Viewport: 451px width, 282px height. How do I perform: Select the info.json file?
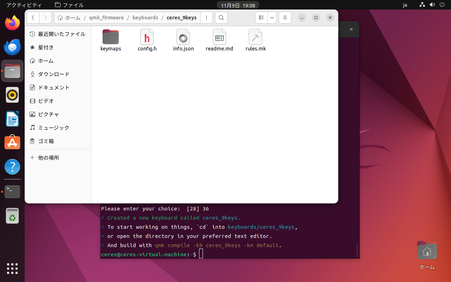click(x=183, y=40)
